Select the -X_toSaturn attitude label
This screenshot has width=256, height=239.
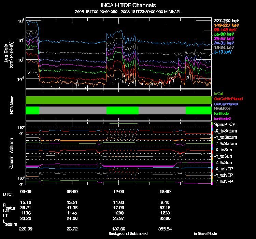click(x=226, y=131)
